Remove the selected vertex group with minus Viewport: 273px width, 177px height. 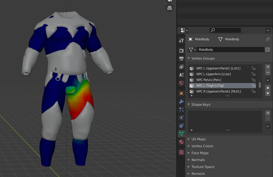click(268, 72)
